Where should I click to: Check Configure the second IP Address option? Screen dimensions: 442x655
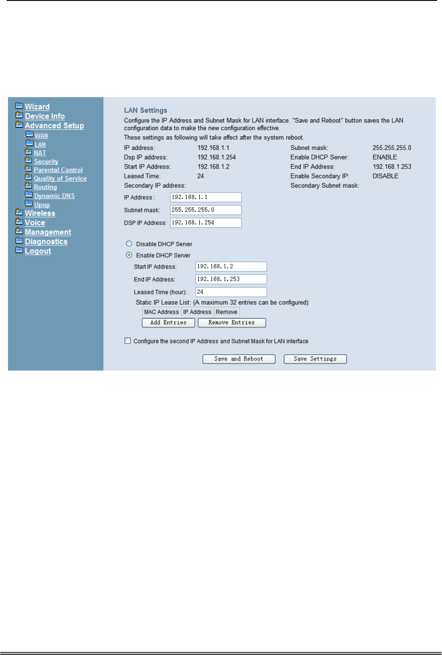pos(128,341)
